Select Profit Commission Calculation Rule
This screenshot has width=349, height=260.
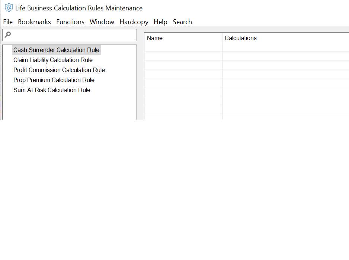click(59, 70)
